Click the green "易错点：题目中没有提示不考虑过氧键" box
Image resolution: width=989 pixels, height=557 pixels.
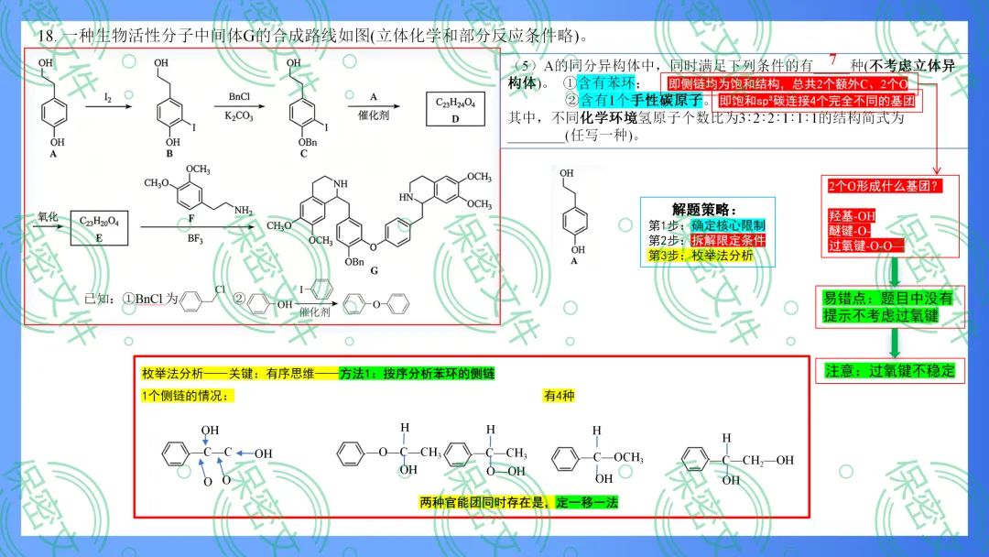coord(889,307)
